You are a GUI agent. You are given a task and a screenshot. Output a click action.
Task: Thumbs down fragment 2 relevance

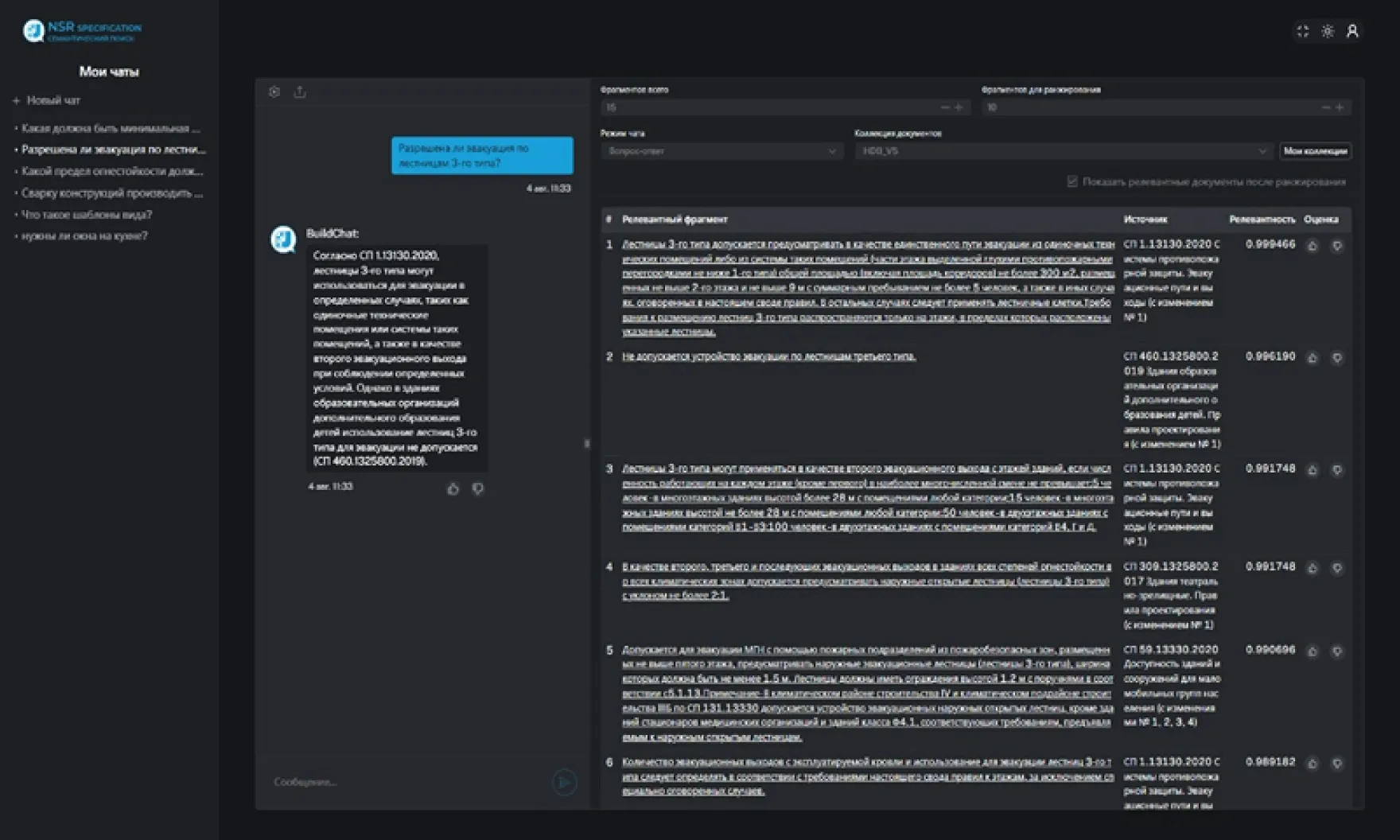(1337, 358)
